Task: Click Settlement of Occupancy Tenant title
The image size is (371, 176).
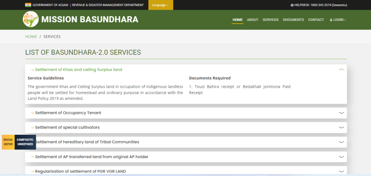Action: (x=68, y=113)
